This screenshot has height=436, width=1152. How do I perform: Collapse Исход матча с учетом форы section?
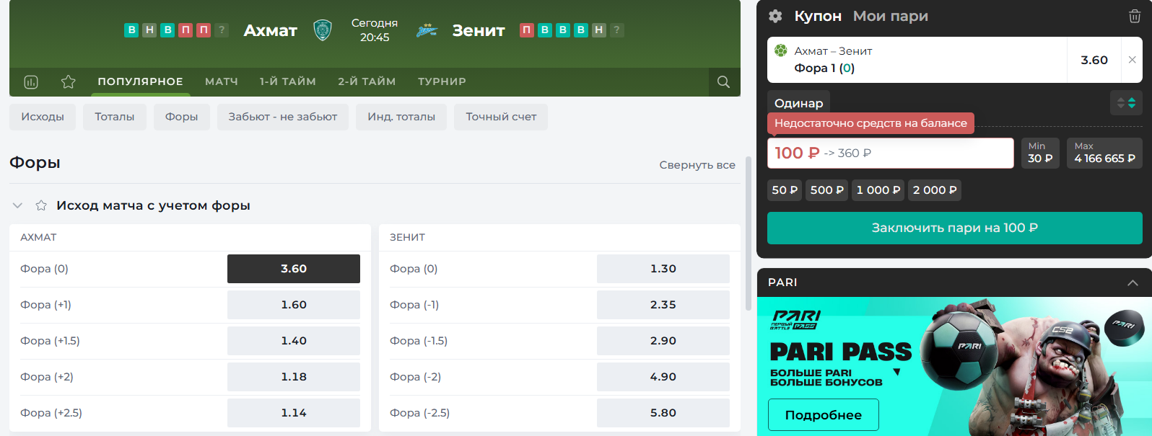(x=18, y=205)
